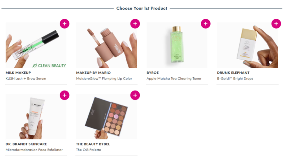The height and width of the screenshot is (167, 288).
Task: Open the Dr. Brandt tube product image
Action: pyautogui.click(x=36, y=116)
